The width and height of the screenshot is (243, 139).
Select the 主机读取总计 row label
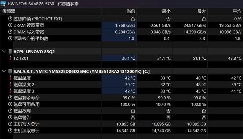pyautogui.click(x=27, y=131)
